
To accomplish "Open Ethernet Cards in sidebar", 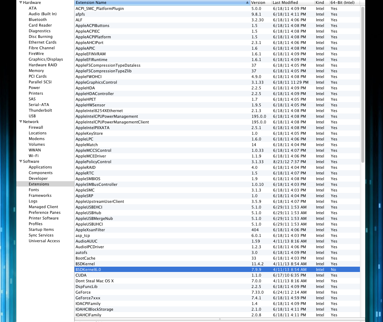I will [43, 42].
